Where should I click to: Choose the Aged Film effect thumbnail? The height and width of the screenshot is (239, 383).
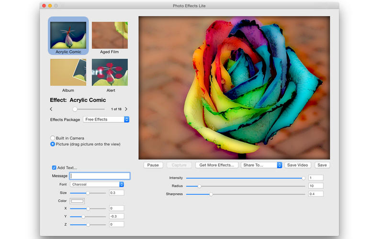coord(110,35)
